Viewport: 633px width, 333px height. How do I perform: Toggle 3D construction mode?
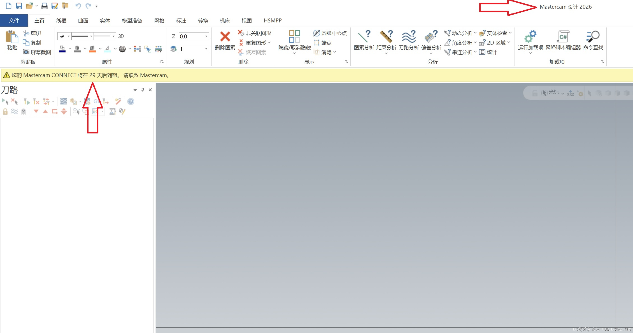click(x=121, y=36)
